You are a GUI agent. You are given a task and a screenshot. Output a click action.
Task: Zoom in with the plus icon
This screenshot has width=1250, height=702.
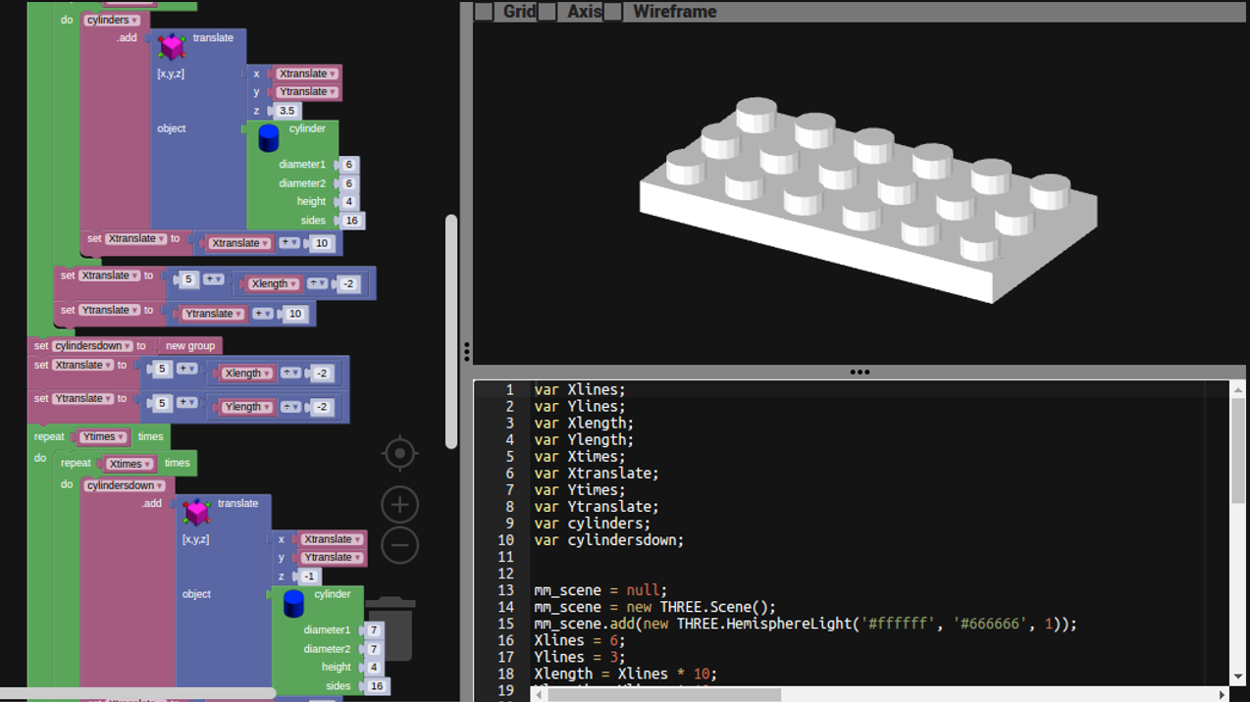[399, 505]
